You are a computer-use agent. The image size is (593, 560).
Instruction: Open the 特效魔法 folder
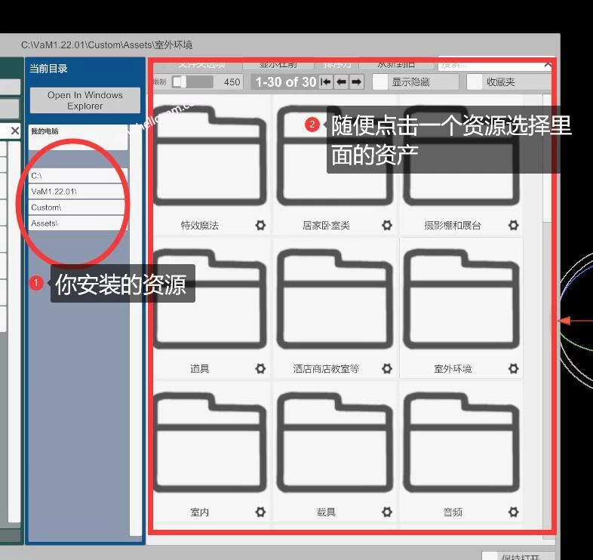pyautogui.click(x=209, y=158)
